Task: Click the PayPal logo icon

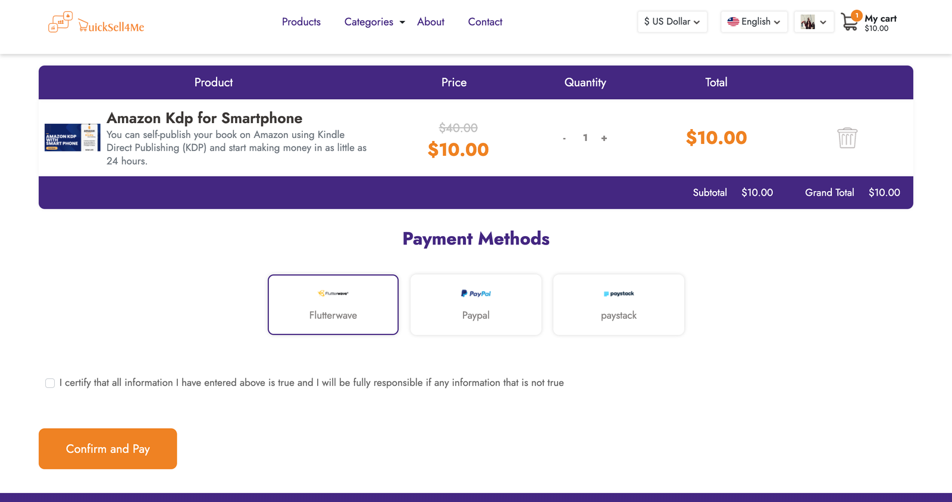Action: [476, 293]
